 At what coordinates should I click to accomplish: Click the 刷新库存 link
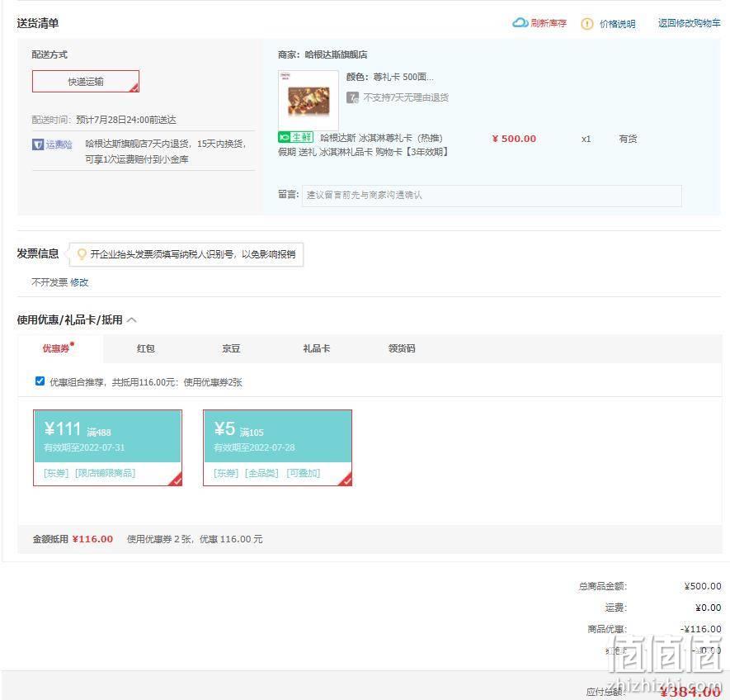(549, 23)
